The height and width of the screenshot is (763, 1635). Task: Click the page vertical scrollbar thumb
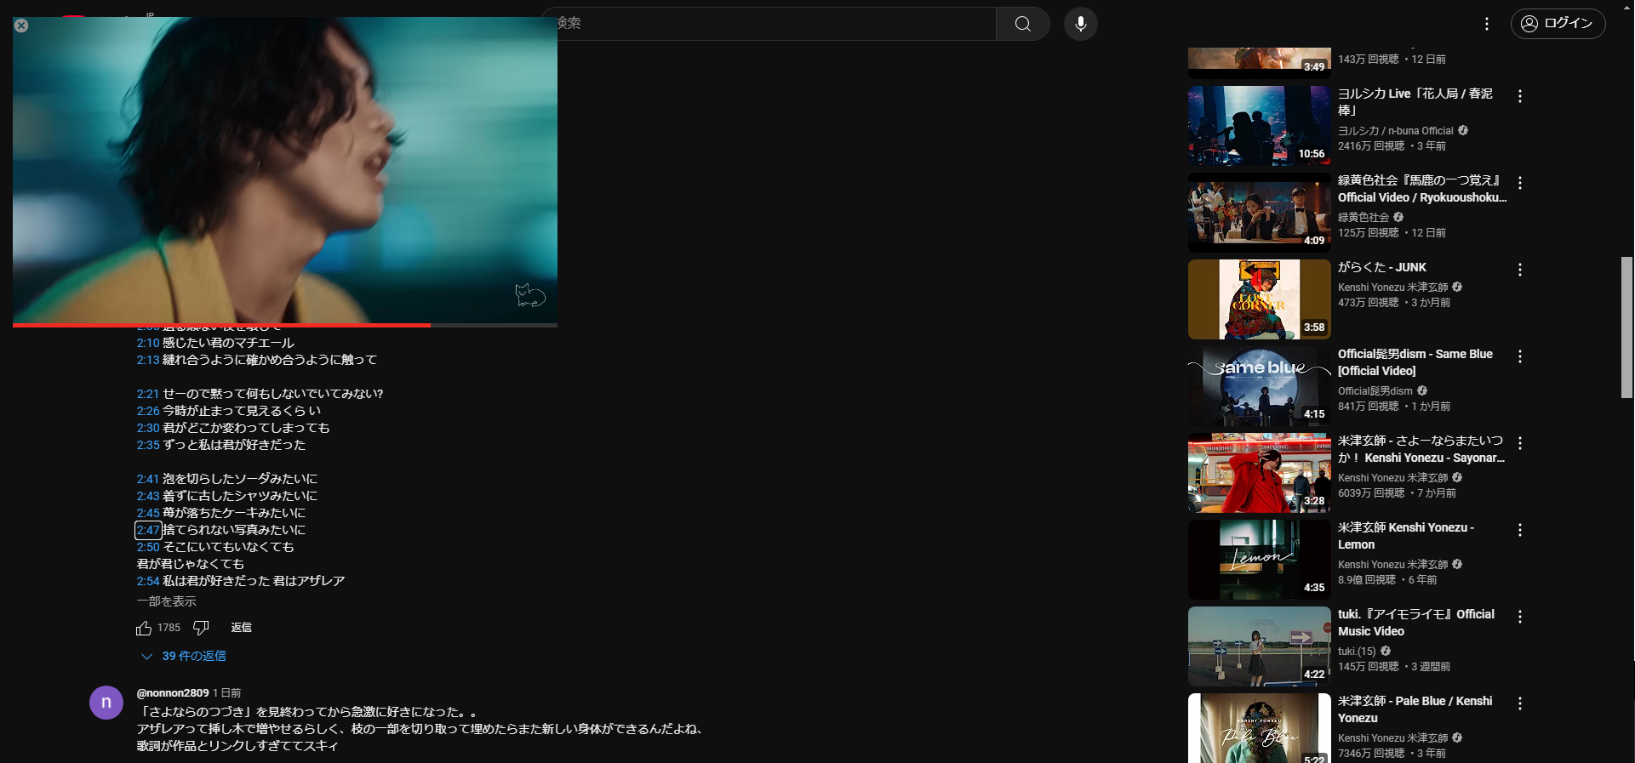[x=1627, y=327]
